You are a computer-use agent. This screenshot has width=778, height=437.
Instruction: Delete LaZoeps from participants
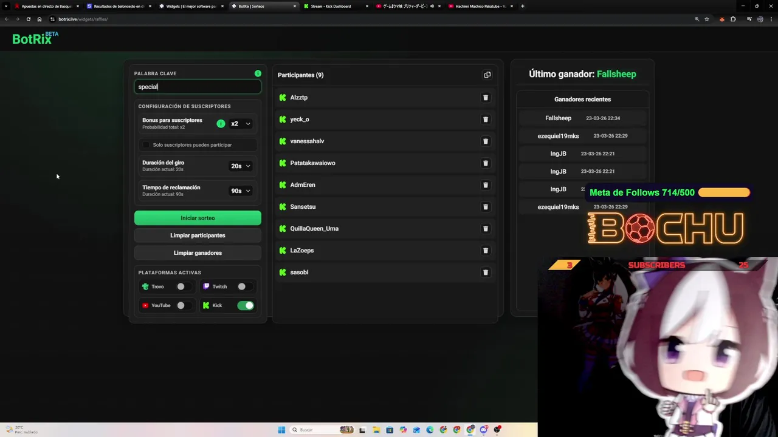pyautogui.click(x=485, y=251)
